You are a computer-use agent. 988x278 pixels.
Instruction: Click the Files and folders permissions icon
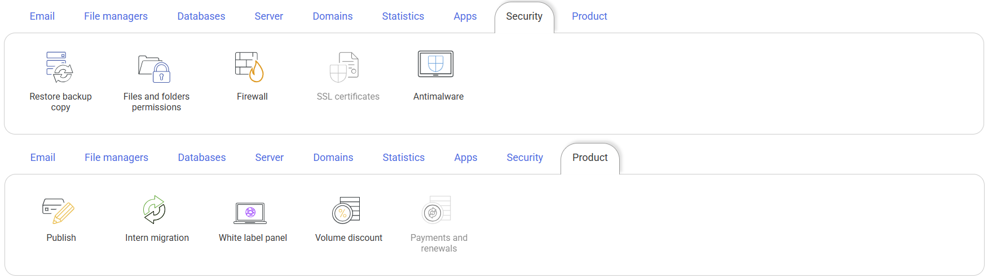click(x=155, y=69)
